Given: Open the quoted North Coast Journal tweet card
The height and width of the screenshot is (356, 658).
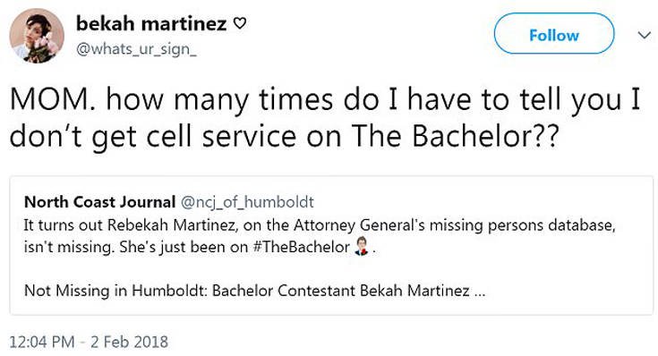Looking at the screenshot, I should (x=331, y=245).
